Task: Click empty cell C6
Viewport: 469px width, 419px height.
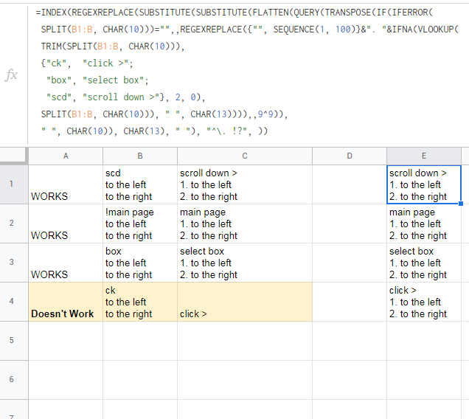Action: [245, 380]
